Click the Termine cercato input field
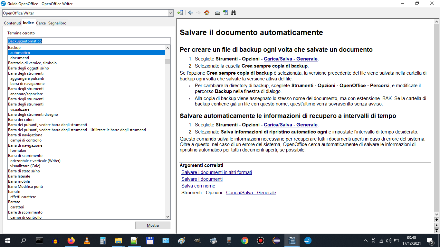The width and height of the screenshot is (440, 247). coord(89,41)
